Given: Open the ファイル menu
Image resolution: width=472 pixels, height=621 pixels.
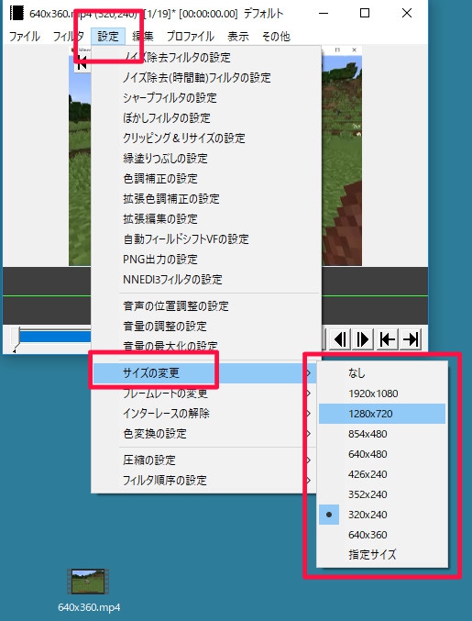Looking at the screenshot, I should click(x=25, y=37).
